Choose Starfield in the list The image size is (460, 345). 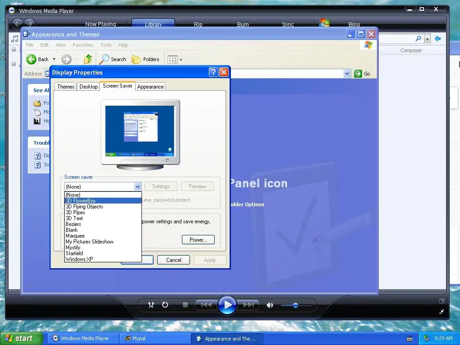point(103,253)
